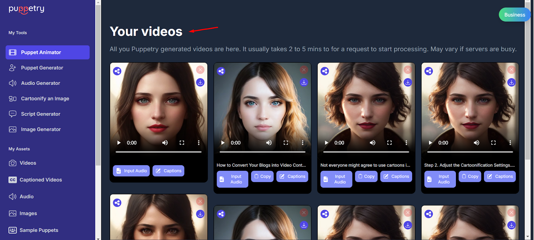The width and height of the screenshot is (534, 240).
Task: Mute the 'How to Convert Your Blogs' video
Action: [269, 143]
